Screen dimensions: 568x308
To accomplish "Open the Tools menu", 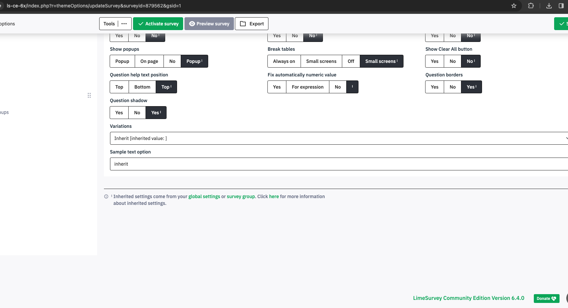I will click(109, 24).
